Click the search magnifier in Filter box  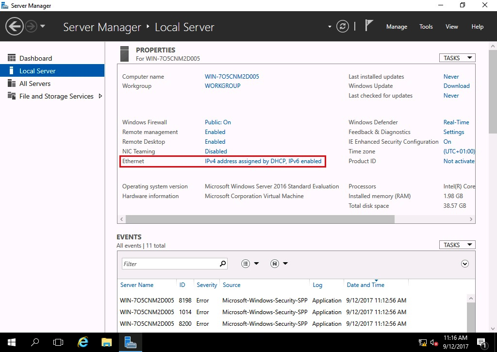coord(223,264)
